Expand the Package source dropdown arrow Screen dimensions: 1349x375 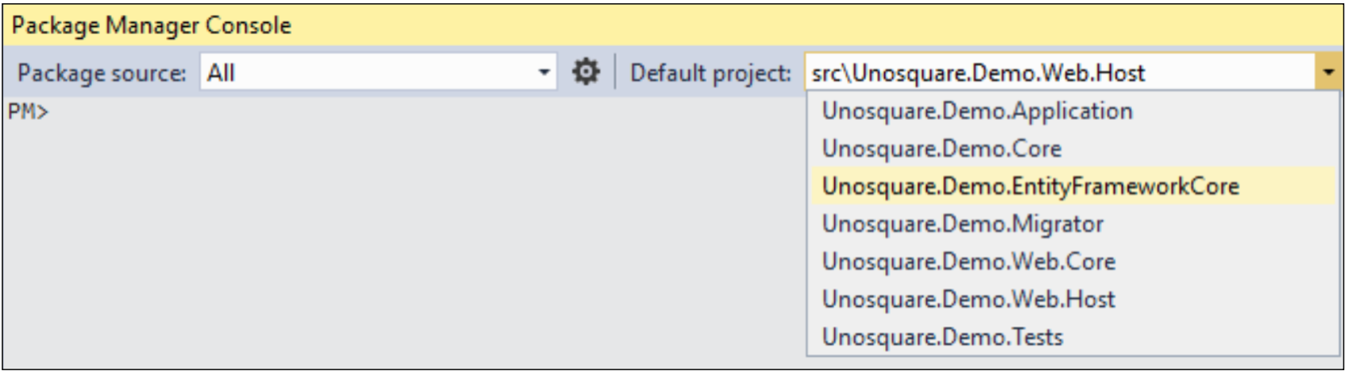pos(544,72)
